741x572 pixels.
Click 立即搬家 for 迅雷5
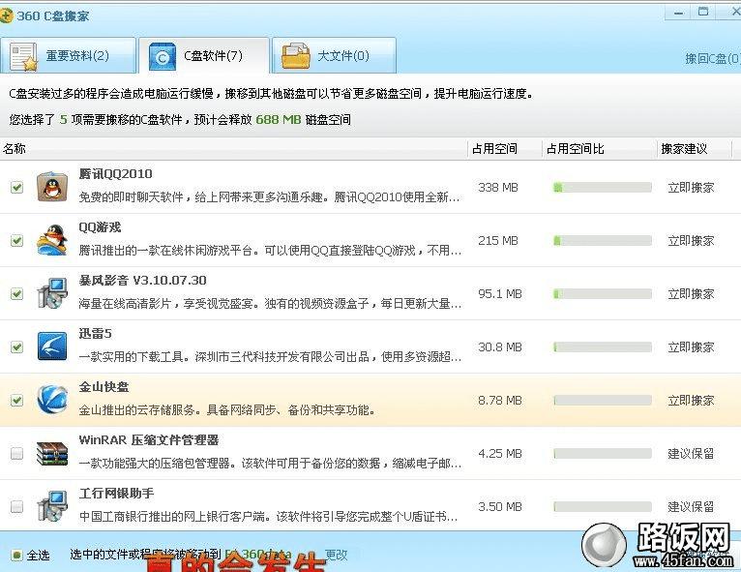(691, 347)
